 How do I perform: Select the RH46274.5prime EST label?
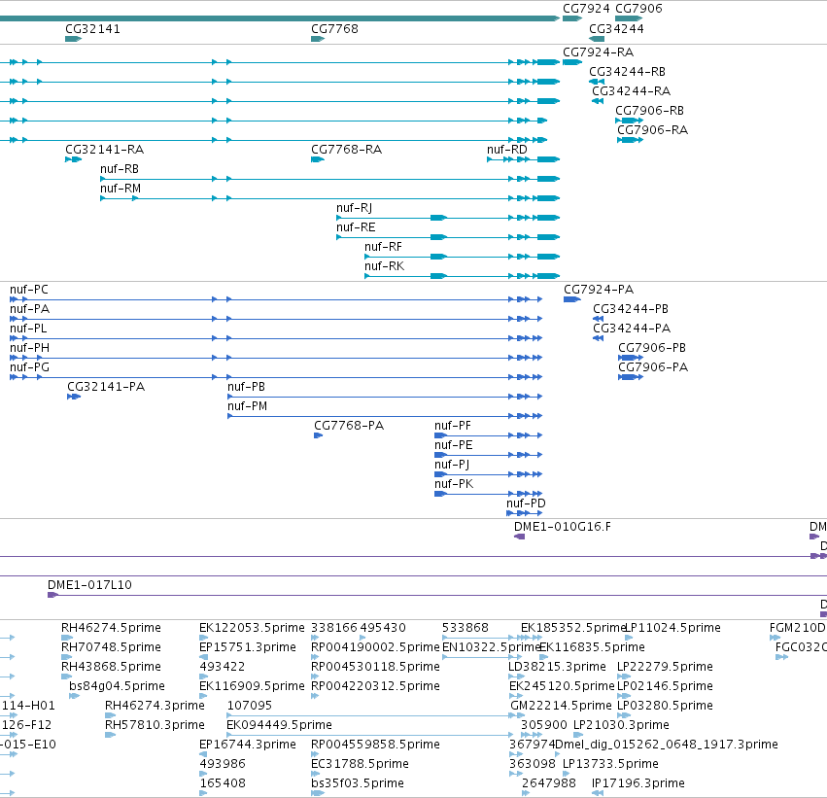coord(112,628)
